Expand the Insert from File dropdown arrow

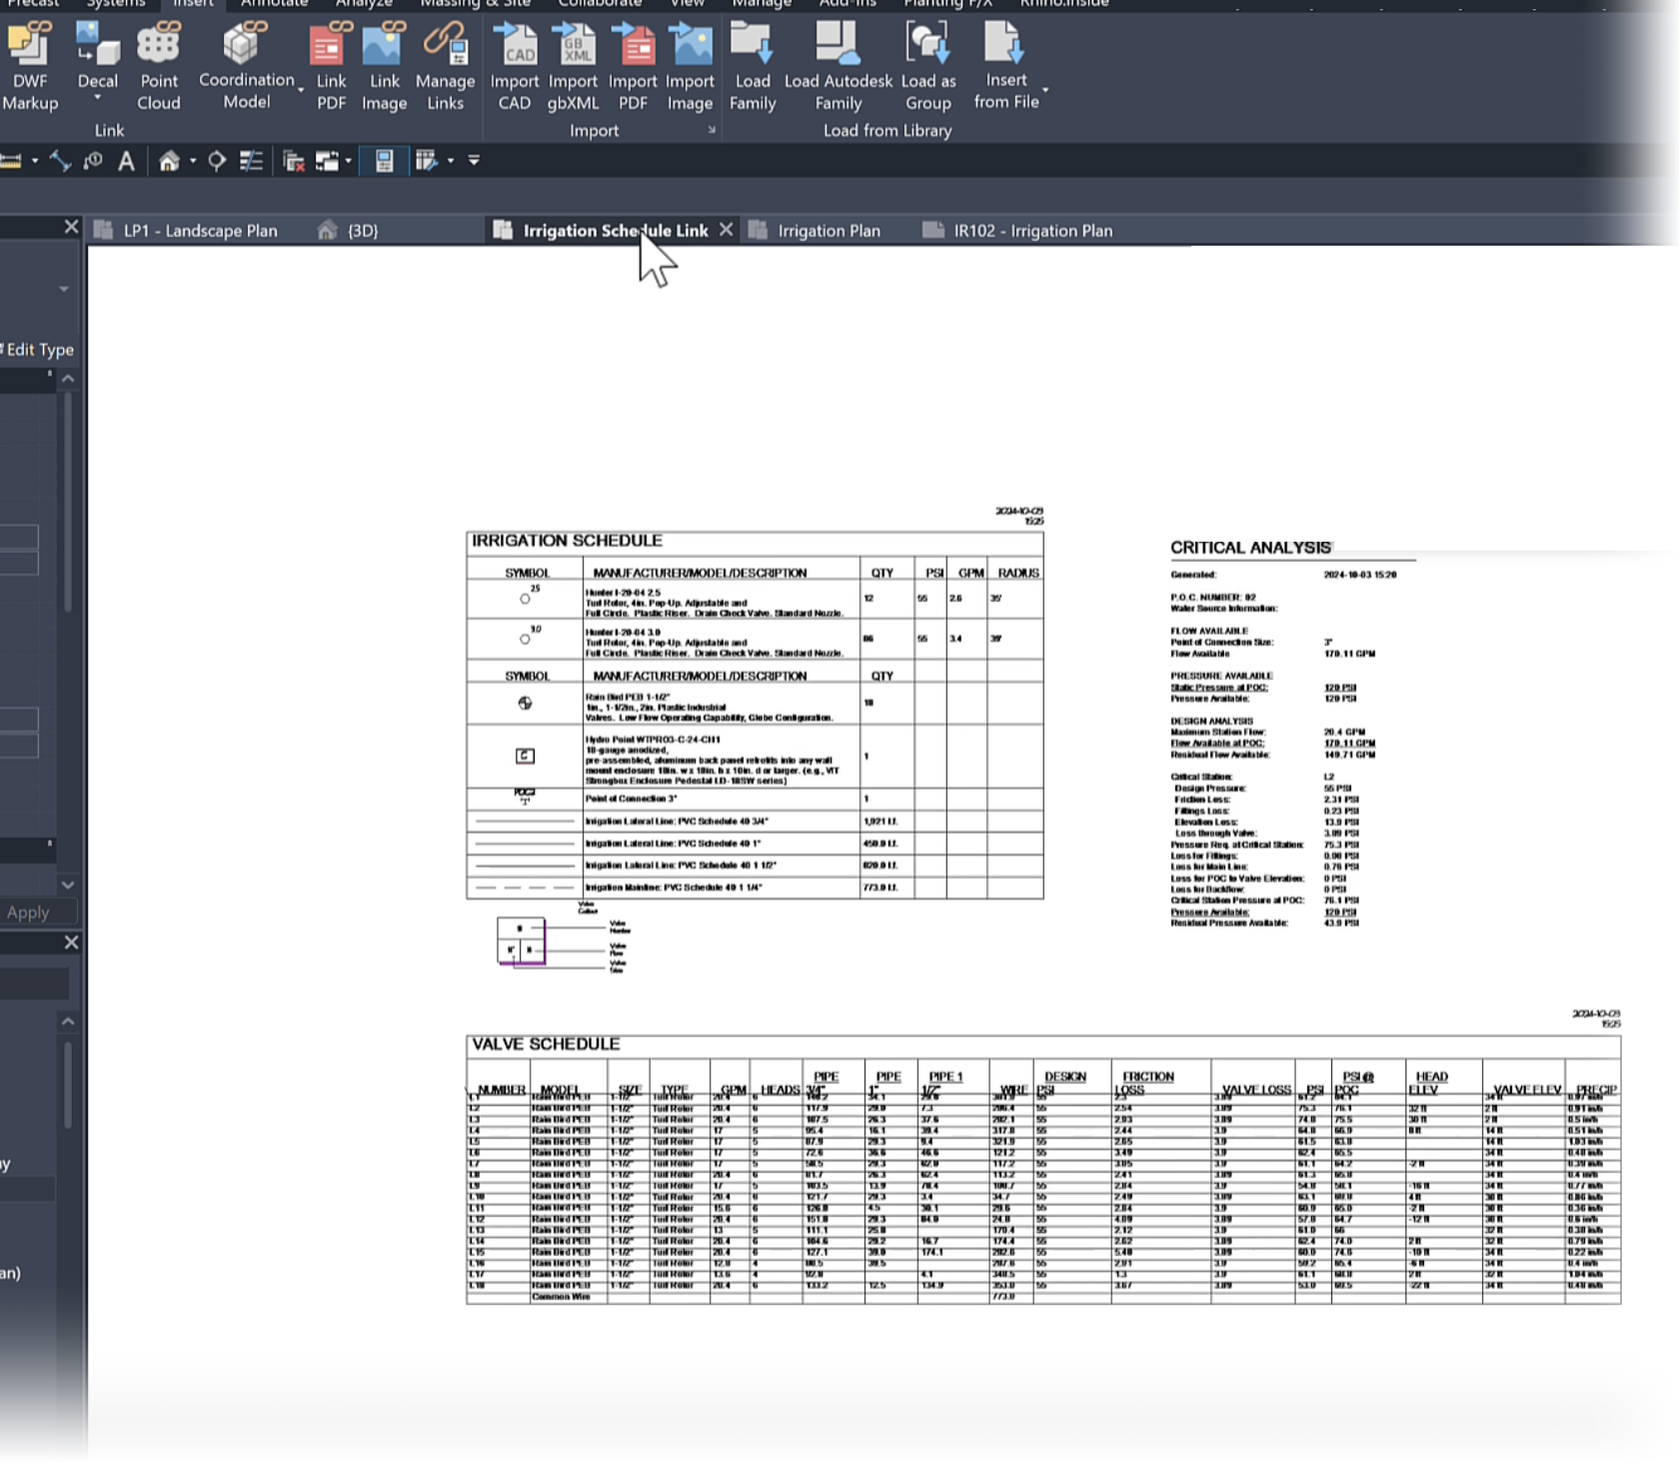point(1045,90)
